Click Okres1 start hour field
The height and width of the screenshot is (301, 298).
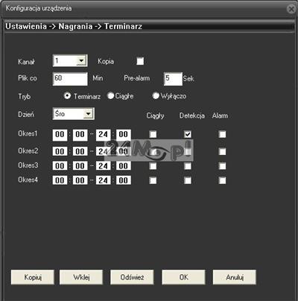click(60, 135)
